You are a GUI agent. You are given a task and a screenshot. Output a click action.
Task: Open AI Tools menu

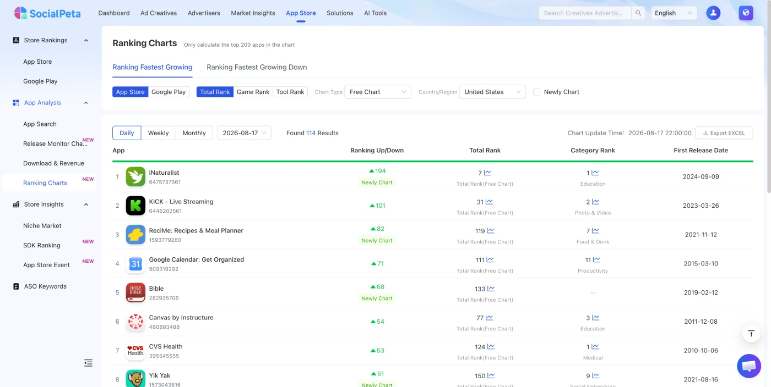[375, 13]
